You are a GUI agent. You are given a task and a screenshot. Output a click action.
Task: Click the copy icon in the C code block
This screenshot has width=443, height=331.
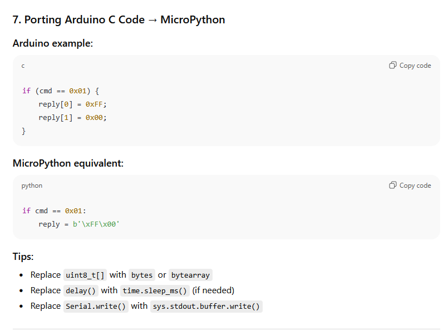pyautogui.click(x=393, y=66)
